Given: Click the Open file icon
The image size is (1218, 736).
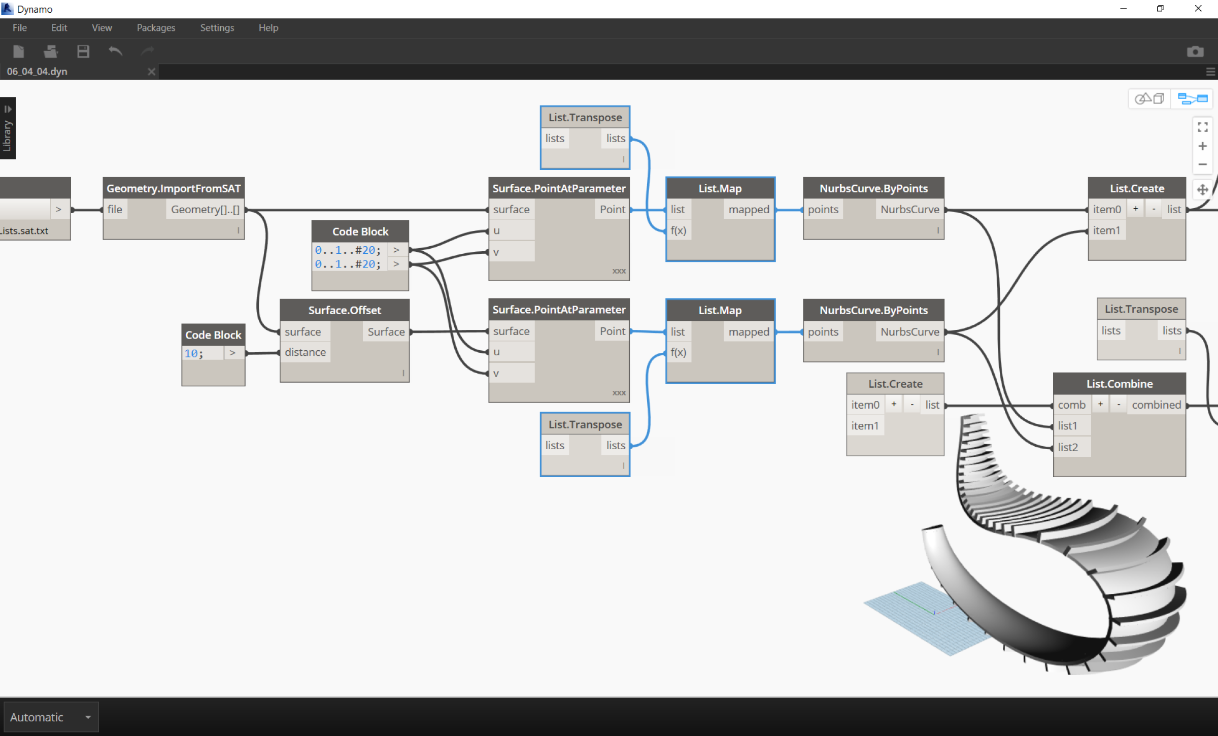Looking at the screenshot, I should point(50,50).
